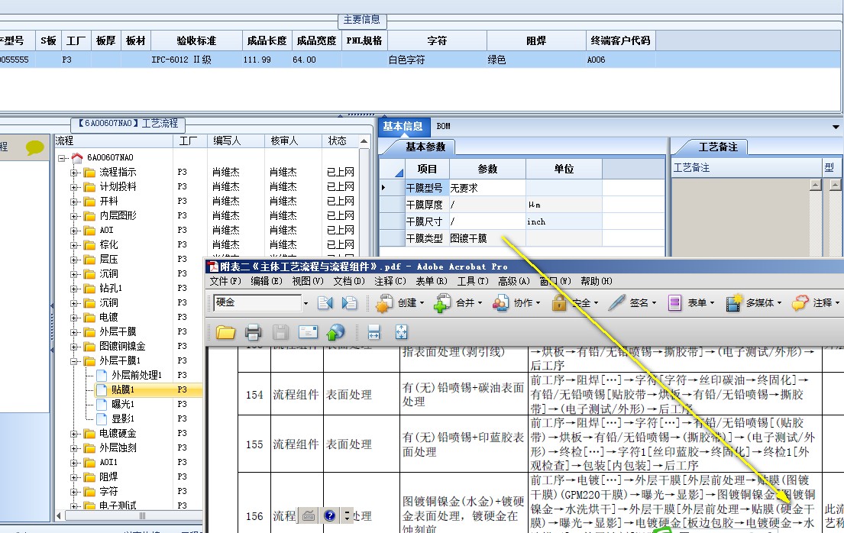
Task: Click the IPC-6012 II级 cell
Action: coord(196,60)
